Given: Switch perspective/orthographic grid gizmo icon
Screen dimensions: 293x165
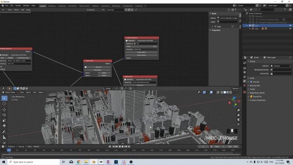Looking at the screenshot, I should [x=239, y=124].
